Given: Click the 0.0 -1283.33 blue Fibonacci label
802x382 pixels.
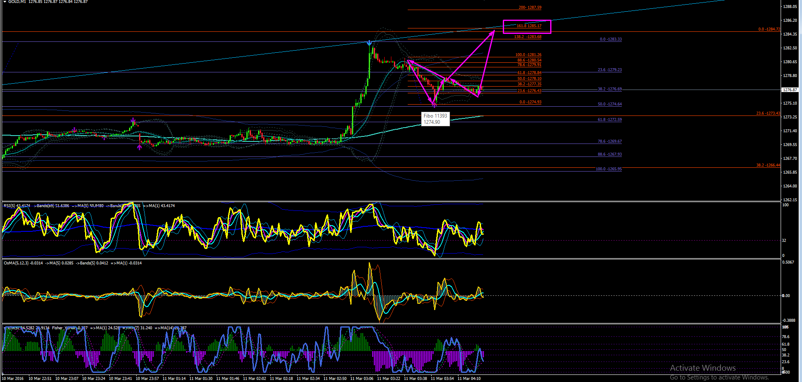Looking at the screenshot, I should click(611, 39).
